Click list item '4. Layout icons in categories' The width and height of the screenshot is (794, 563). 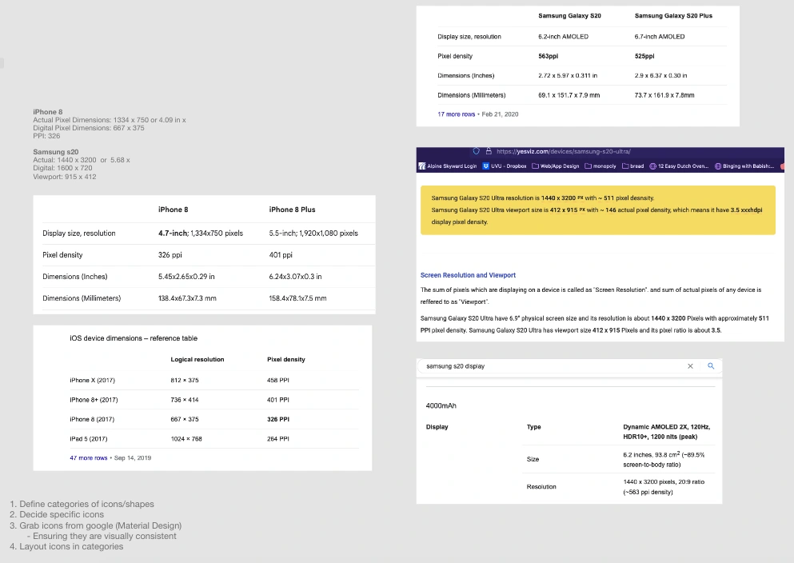point(66,546)
